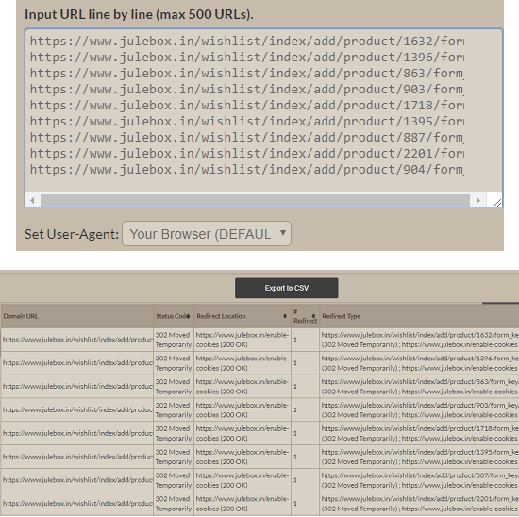Click the Redirect Type cell containing product/1632

click(x=419, y=340)
